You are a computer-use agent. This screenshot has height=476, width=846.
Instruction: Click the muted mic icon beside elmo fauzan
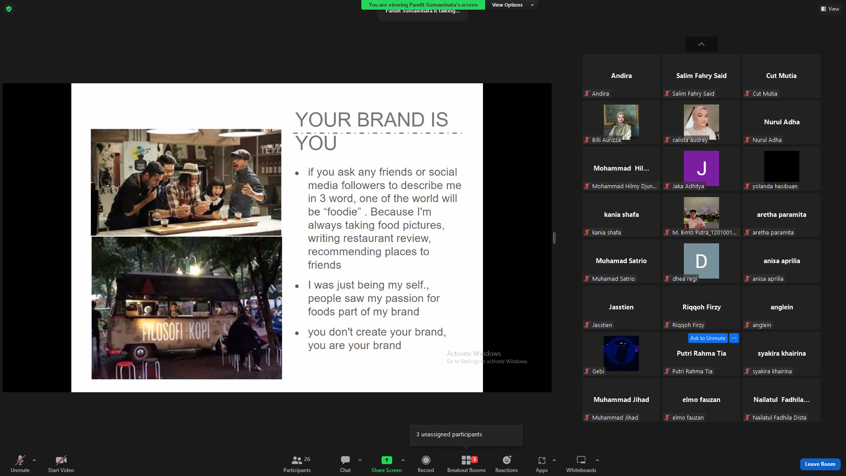tap(667, 418)
